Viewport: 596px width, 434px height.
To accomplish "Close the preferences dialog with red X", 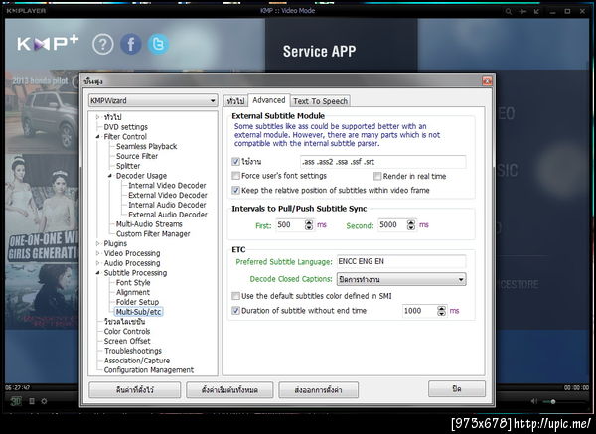I will (487, 81).
